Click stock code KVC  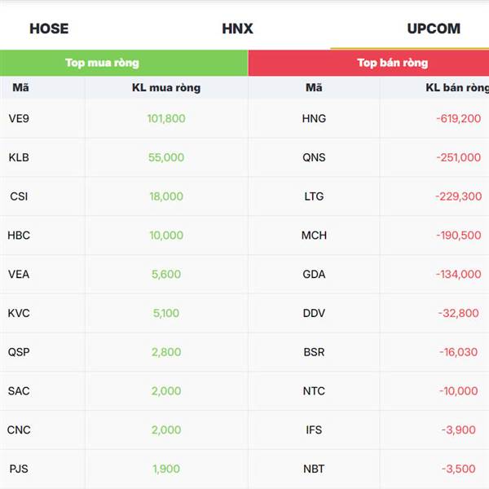[x=19, y=313]
